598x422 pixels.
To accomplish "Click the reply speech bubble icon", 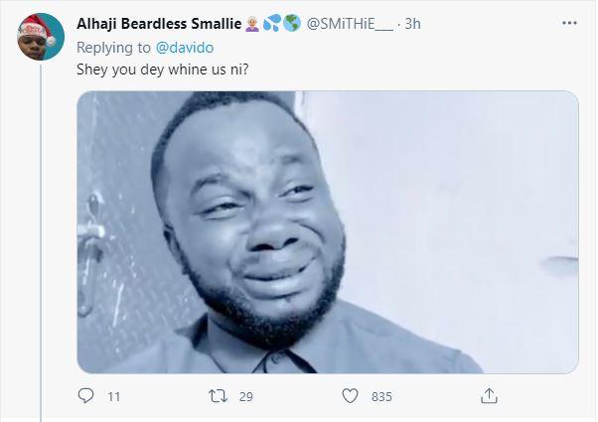I will [85, 396].
